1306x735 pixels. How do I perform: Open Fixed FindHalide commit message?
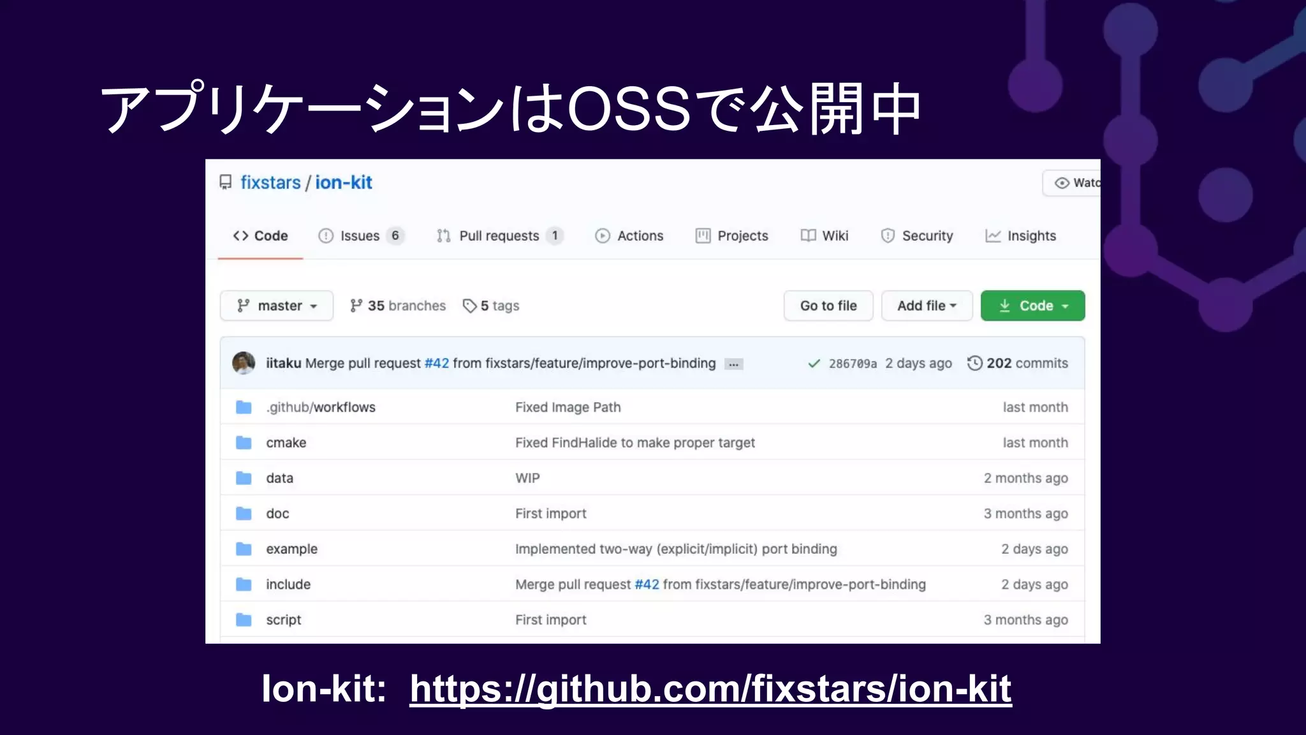click(x=635, y=443)
